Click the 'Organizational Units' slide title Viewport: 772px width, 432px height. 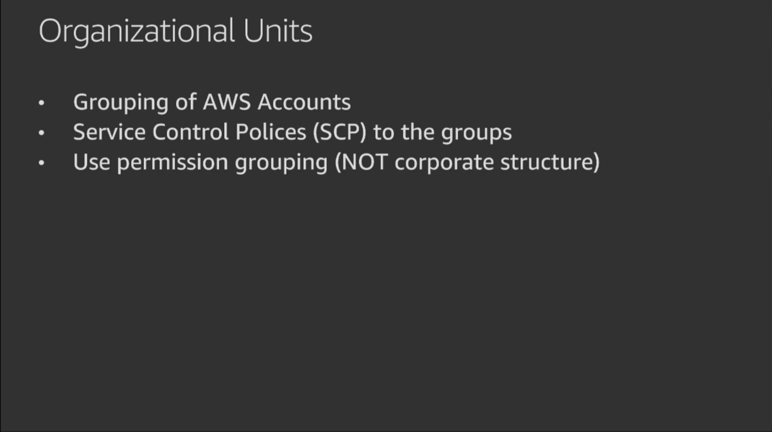pos(176,32)
